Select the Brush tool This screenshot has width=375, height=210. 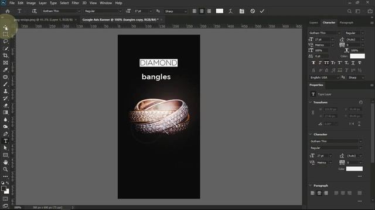(5, 84)
